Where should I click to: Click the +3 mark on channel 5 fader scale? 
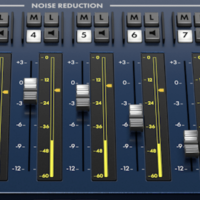coord(71,62)
